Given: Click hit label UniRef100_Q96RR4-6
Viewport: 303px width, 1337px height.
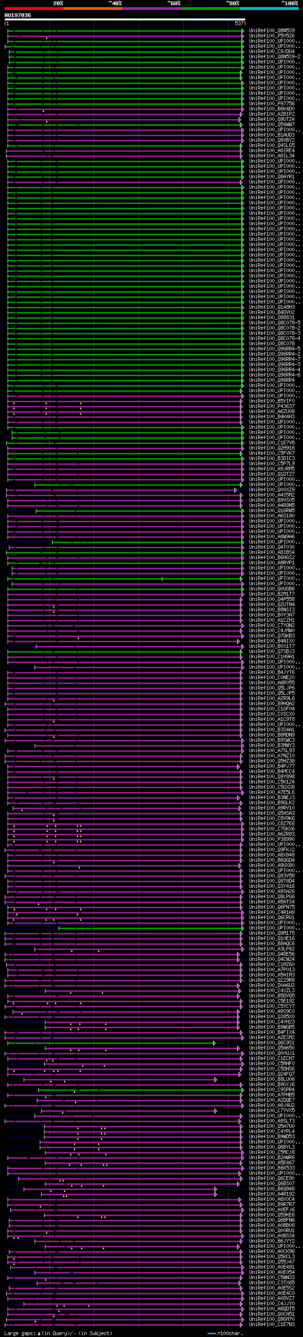Looking at the screenshot, I should point(275,375).
